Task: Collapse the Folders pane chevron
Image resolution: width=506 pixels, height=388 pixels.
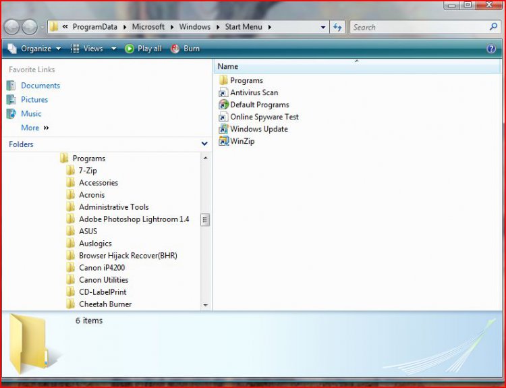Action: [204, 144]
